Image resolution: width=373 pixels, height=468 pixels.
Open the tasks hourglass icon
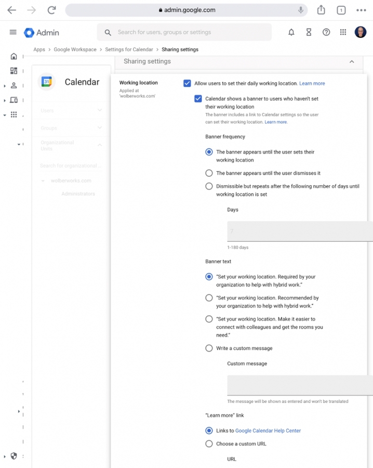309,32
